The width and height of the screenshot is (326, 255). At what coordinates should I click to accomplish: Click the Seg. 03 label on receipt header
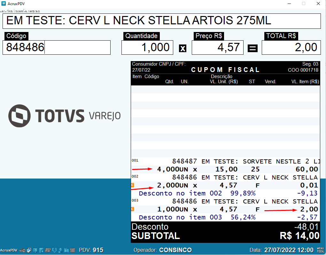[x=310, y=64]
